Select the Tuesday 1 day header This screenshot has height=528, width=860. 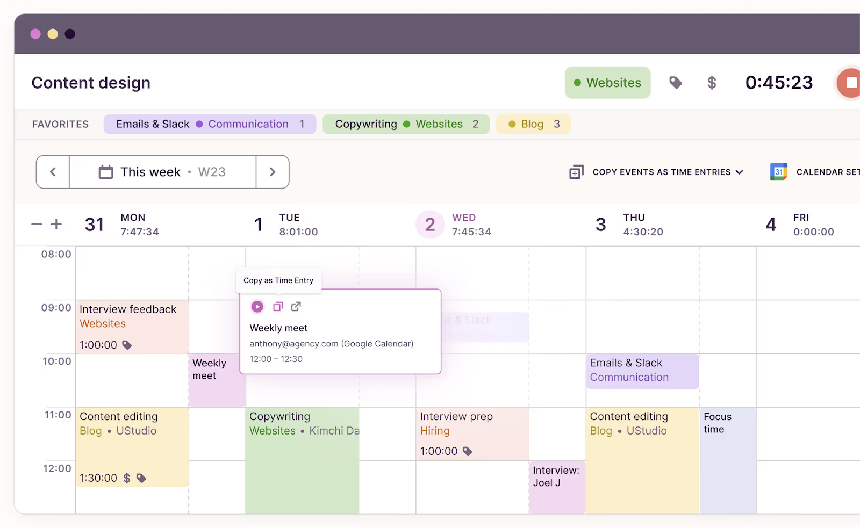(x=286, y=225)
